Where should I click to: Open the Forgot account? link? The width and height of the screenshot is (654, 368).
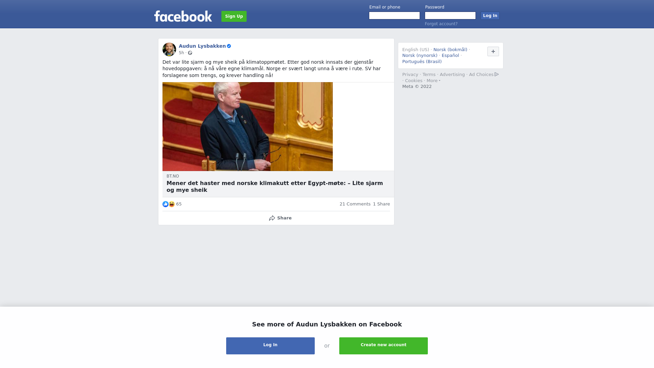pyautogui.click(x=441, y=24)
